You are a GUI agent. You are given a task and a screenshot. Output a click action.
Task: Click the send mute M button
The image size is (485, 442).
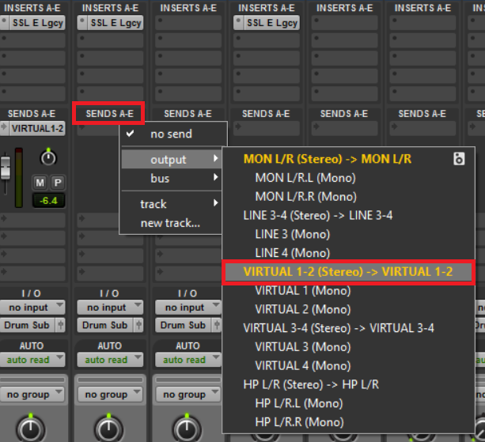click(x=40, y=183)
